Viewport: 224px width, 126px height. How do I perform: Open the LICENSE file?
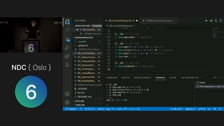click(87, 89)
